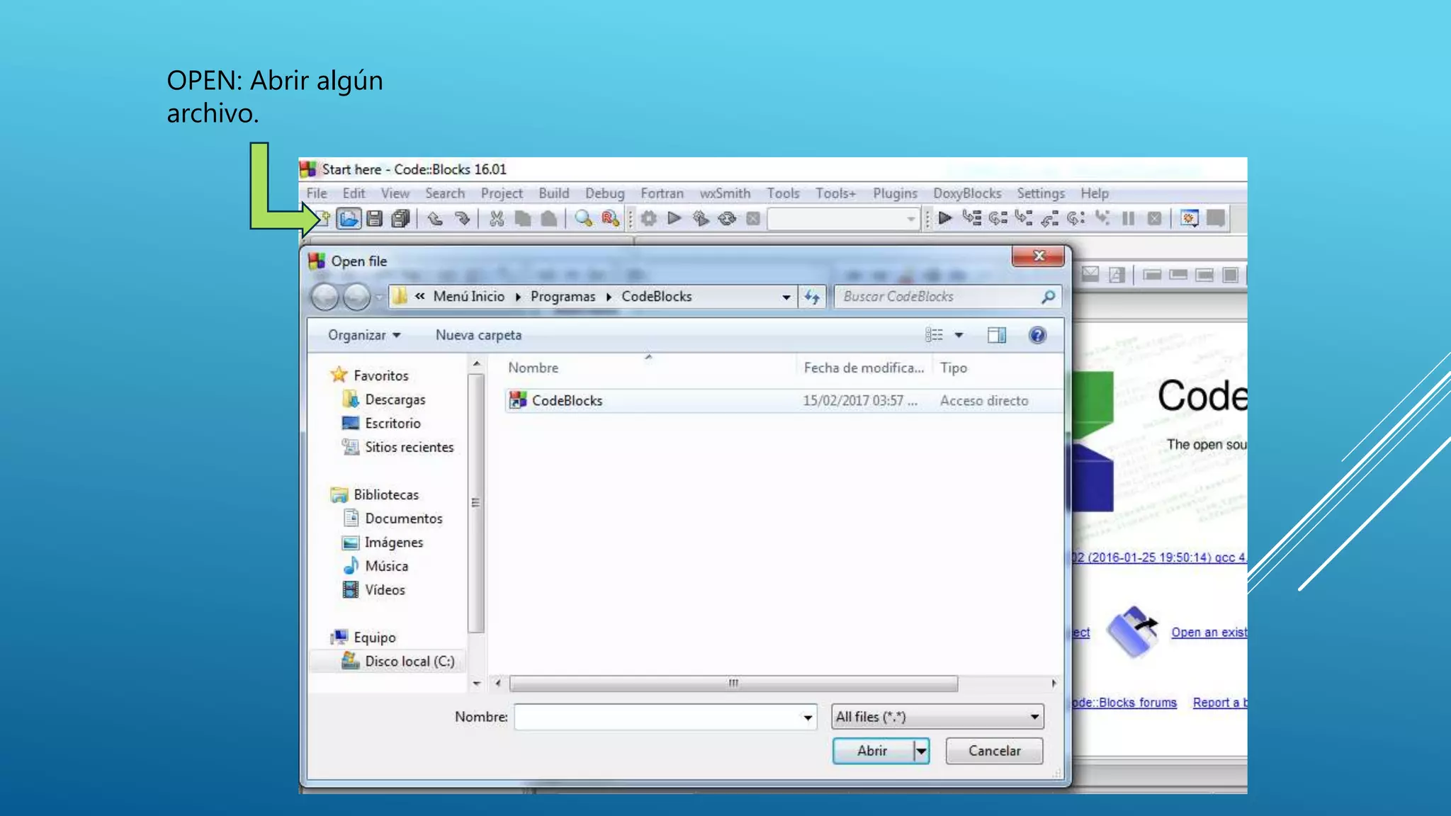Expand the Organizar dropdown
This screenshot has width=1451, height=816.
(364, 335)
